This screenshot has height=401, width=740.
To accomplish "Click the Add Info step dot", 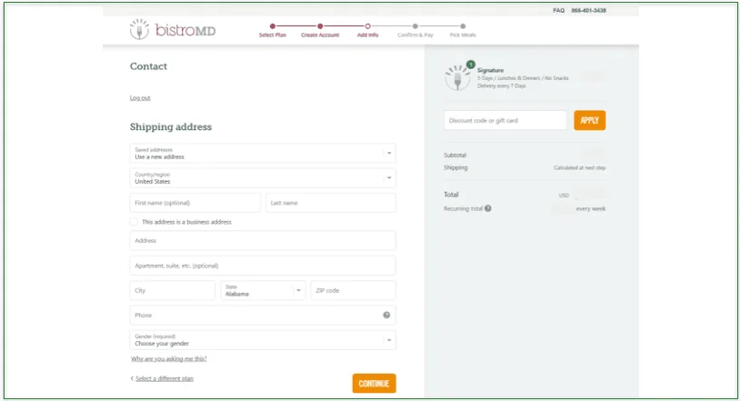I will pyautogui.click(x=367, y=26).
